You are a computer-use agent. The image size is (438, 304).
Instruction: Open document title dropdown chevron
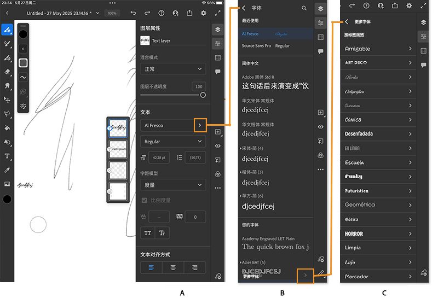[97, 13]
